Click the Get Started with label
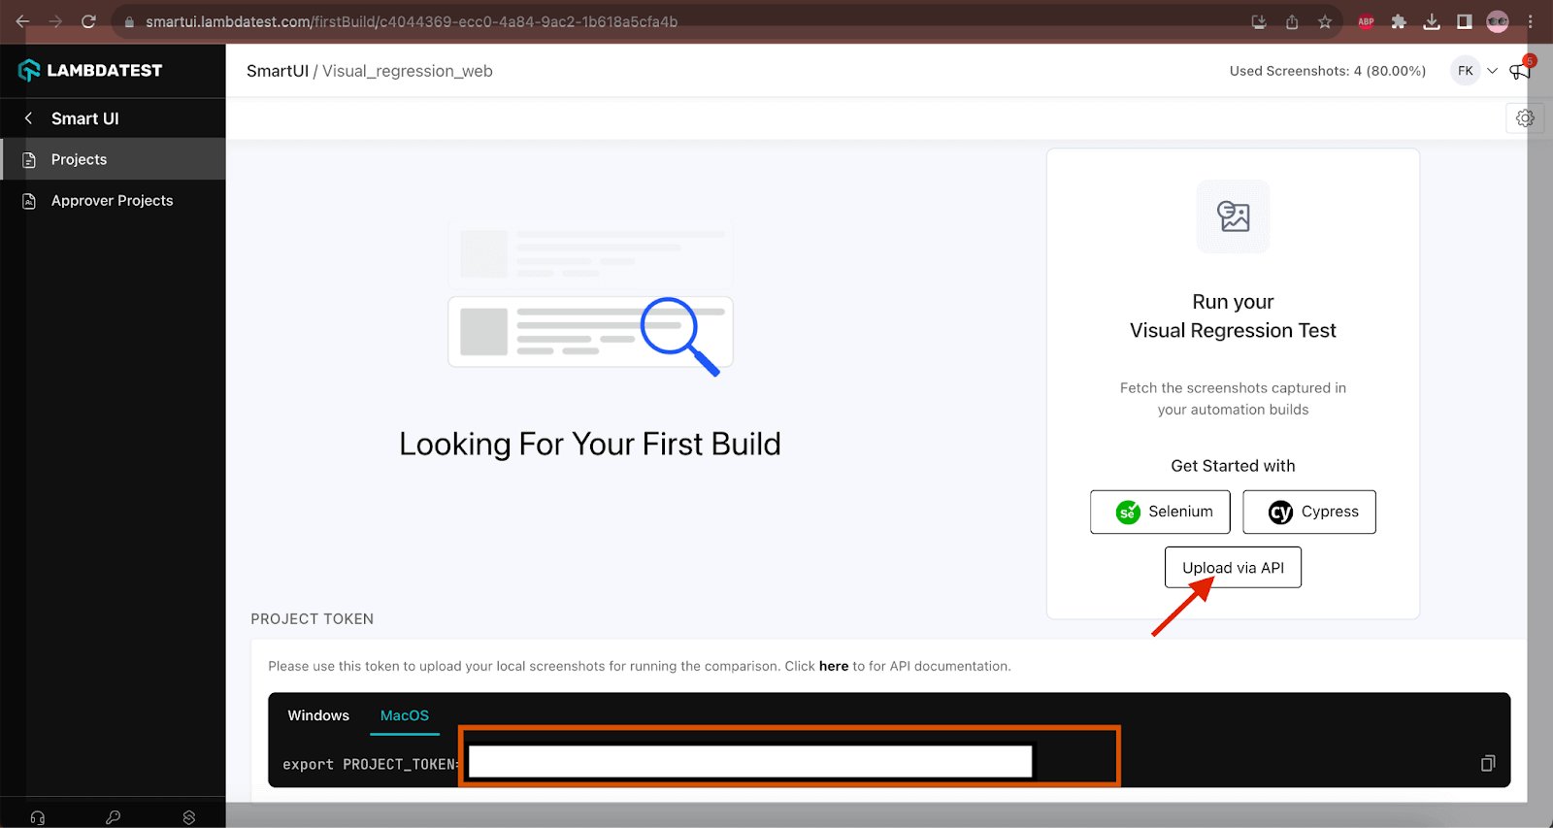The width and height of the screenshot is (1553, 828). [1233, 466]
